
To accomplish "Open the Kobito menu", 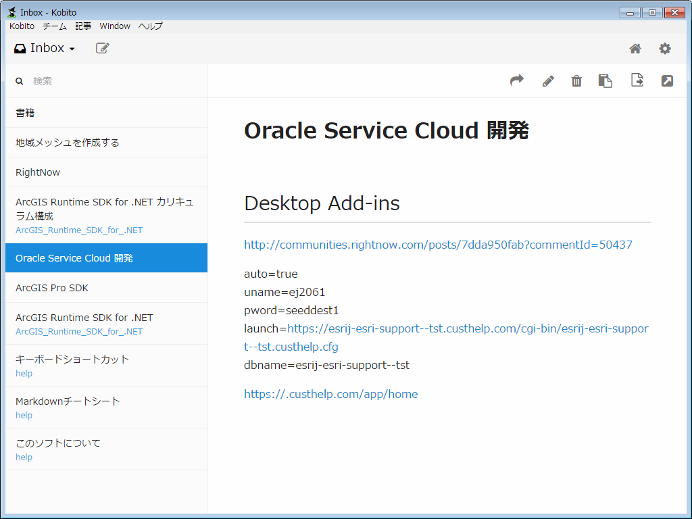I will click(22, 26).
